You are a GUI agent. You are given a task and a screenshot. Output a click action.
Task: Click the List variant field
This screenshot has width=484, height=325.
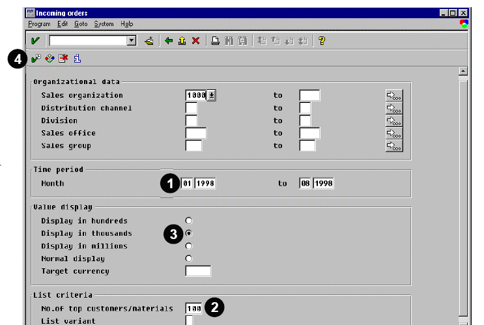point(189,320)
